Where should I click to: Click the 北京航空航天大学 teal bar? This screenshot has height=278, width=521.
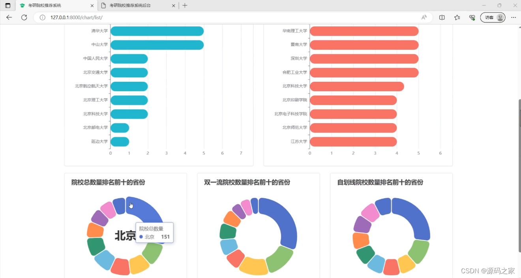tap(129, 86)
